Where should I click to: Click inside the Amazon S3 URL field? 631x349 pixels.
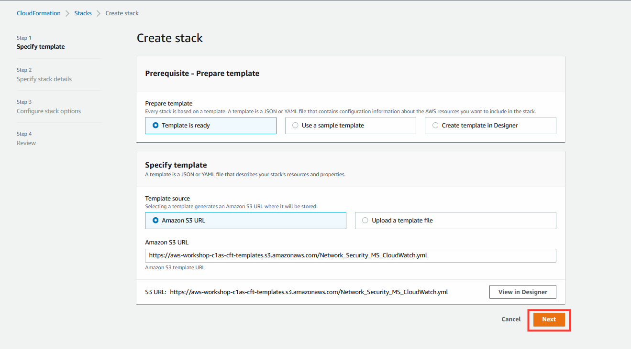click(x=351, y=255)
